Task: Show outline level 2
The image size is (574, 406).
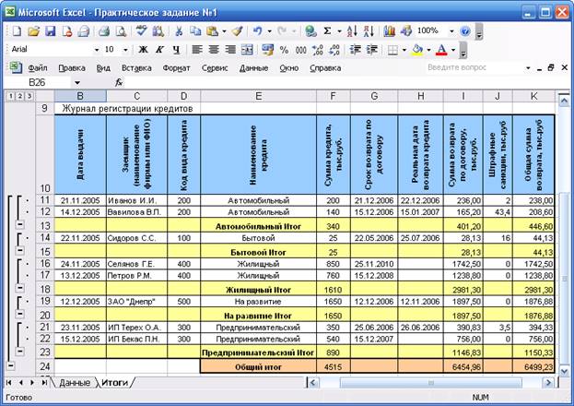Action: [20, 96]
